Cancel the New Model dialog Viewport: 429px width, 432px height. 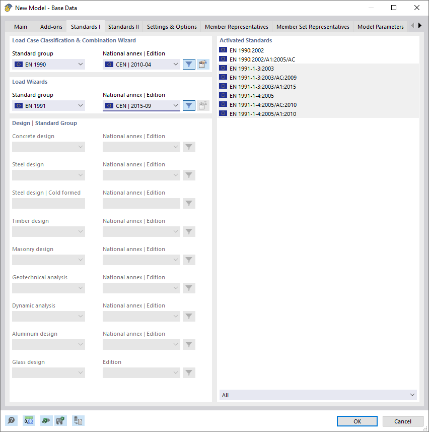[x=403, y=421]
